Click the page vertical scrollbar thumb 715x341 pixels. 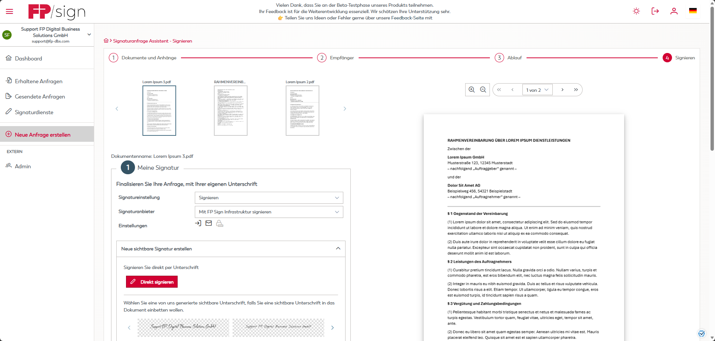712,78
